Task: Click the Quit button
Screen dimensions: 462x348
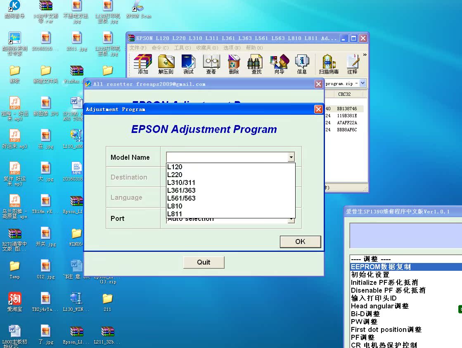Action: point(204,262)
